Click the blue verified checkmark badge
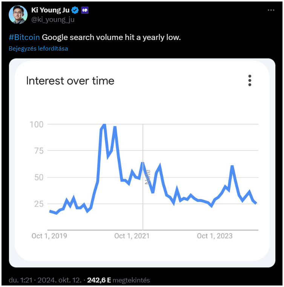 [x=75, y=10]
